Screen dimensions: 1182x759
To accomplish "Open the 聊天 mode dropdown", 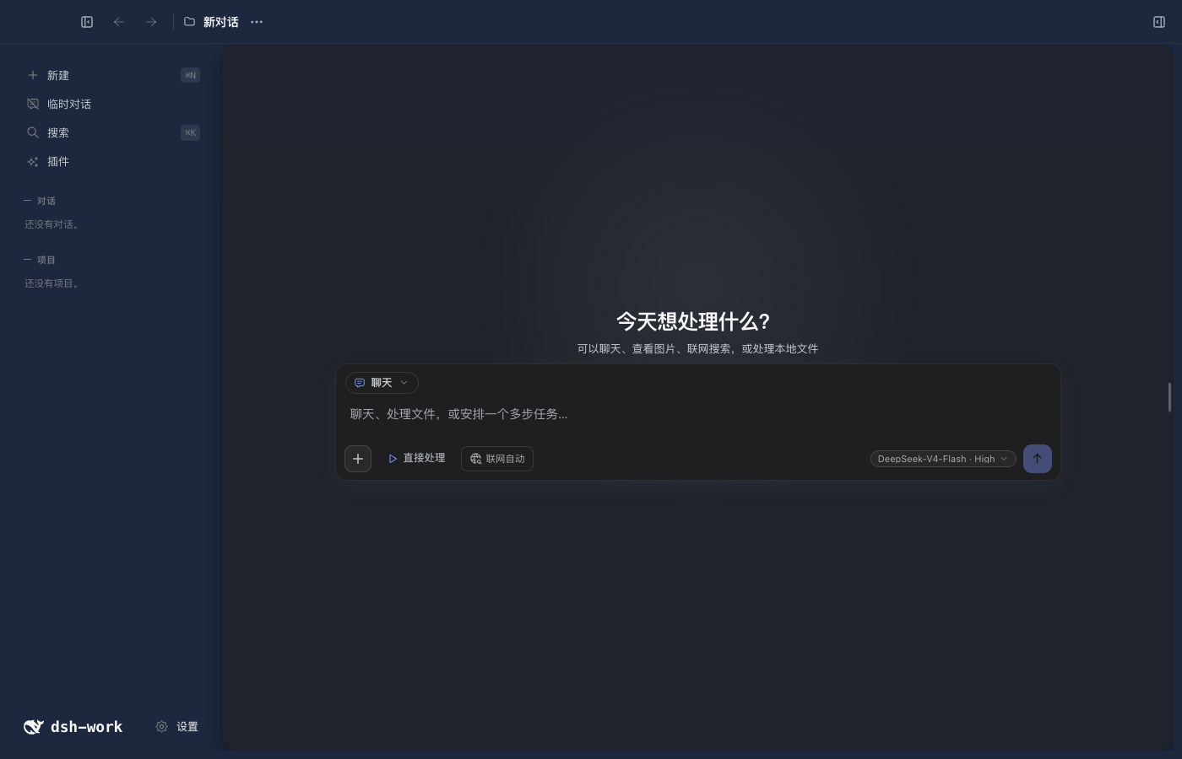I will [382, 383].
